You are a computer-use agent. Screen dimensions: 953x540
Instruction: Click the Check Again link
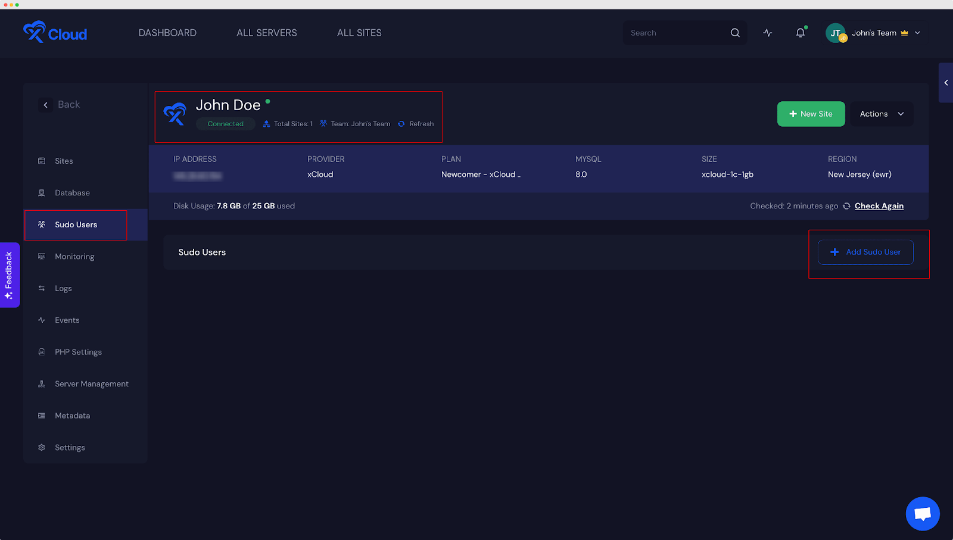tap(879, 206)
